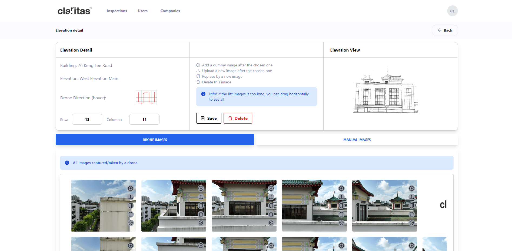Viewport: 512px width, 251px height.
Task: Upload new image after third drone thumbnail
Action: [271, 197]
